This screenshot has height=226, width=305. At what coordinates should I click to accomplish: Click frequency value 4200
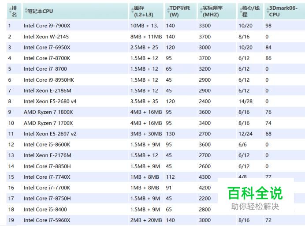click(x=205, y=188)
